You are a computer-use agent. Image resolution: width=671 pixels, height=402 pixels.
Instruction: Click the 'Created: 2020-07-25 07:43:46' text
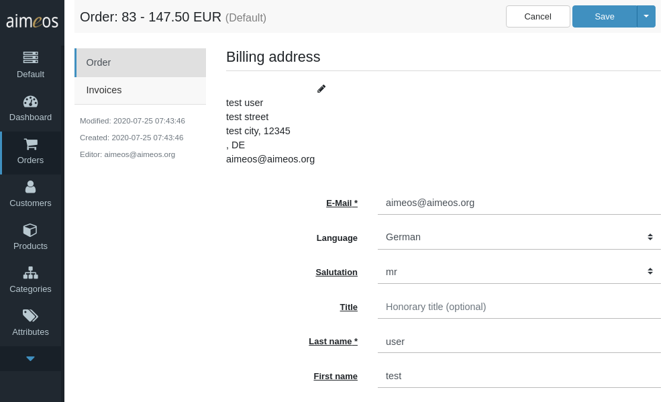click(x=132, y=138)
